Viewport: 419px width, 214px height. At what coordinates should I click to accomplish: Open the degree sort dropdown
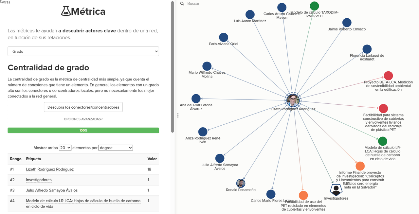point(116,148)
